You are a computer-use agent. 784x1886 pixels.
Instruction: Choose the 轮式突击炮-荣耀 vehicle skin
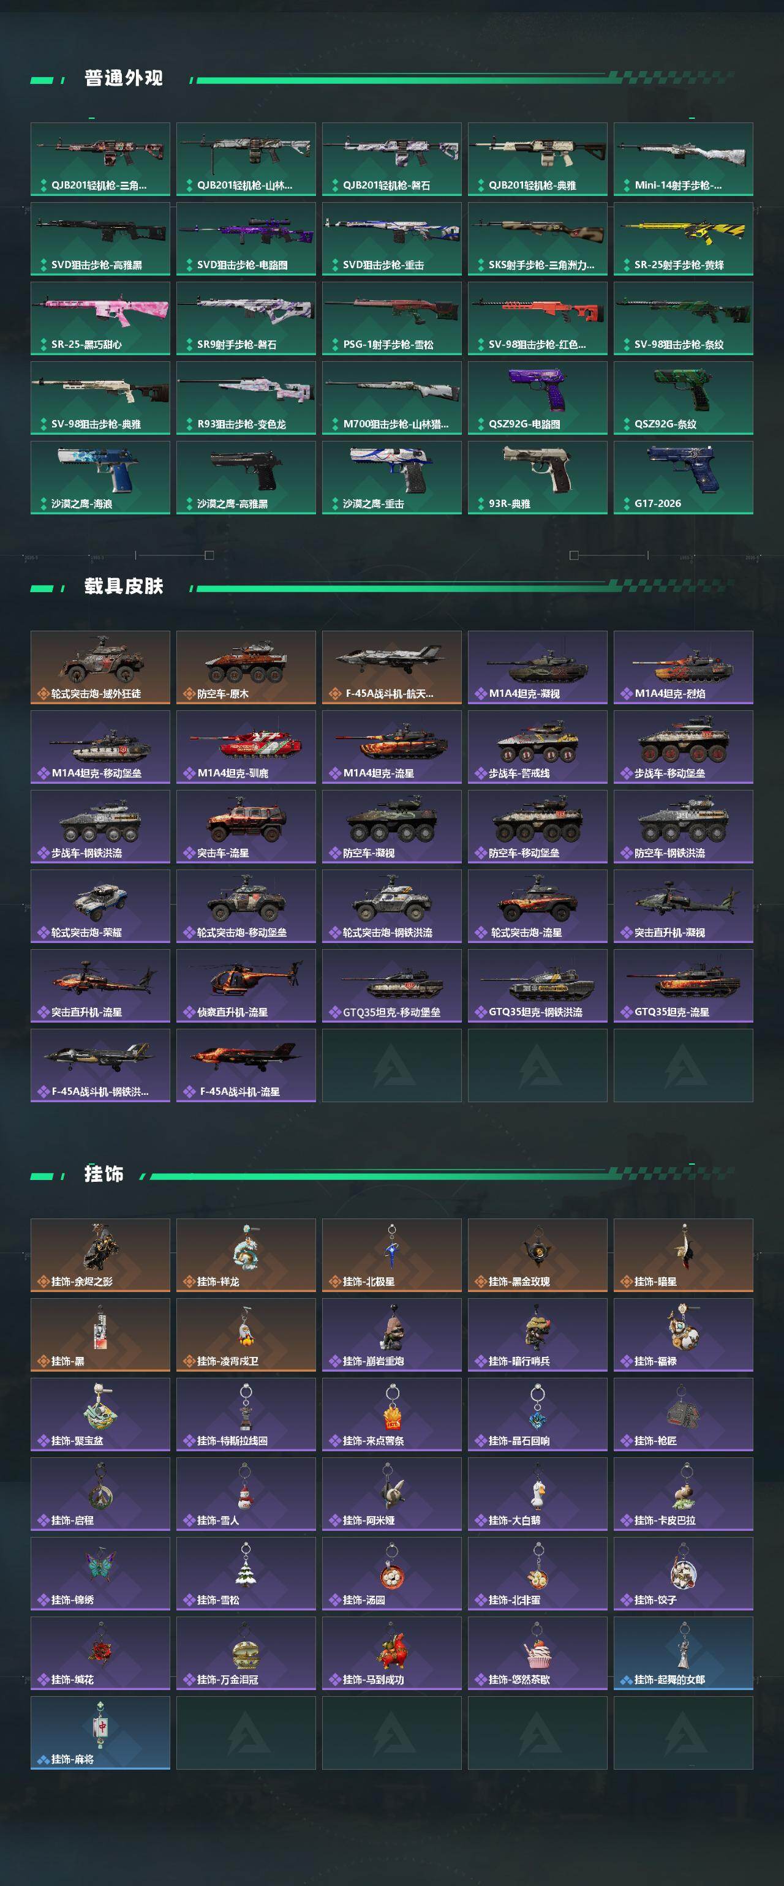click(100, 906)
